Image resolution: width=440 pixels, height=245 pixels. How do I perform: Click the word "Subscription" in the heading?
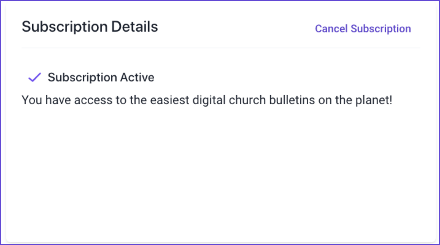pos(65,27)
